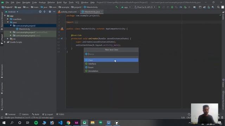This screenshot has width=225, height=126.
Task: Open GitHub Desktop from the taskbar
Action: 117,123
